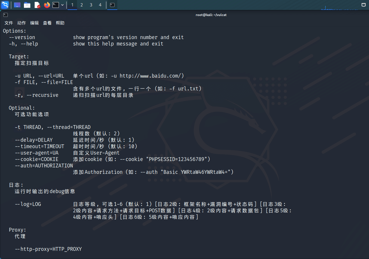The width and height of the screenshot is (369, 259).
Task: Launch Firefox from the top panel
Action: [x=47, y=5]
